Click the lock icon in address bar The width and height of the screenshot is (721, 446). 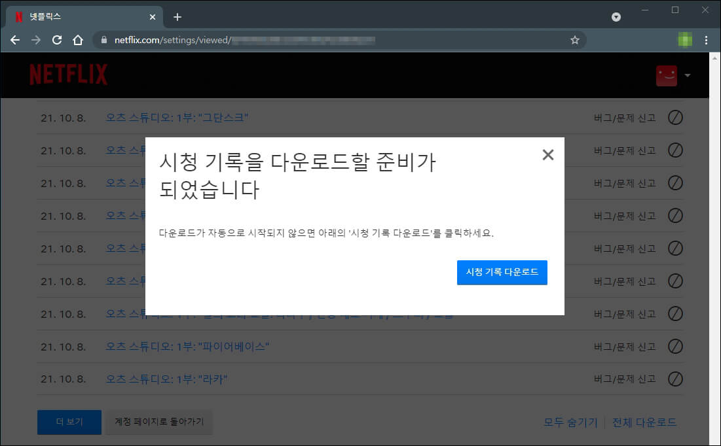tap(104, 40)
